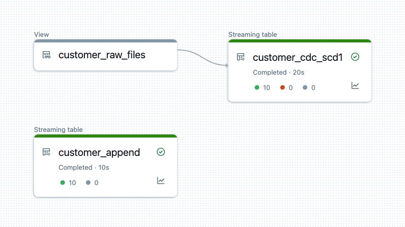Select the customer_raw_files node name
The width and height of the screenshot is (405, 227).
click(x=102, y=55)
